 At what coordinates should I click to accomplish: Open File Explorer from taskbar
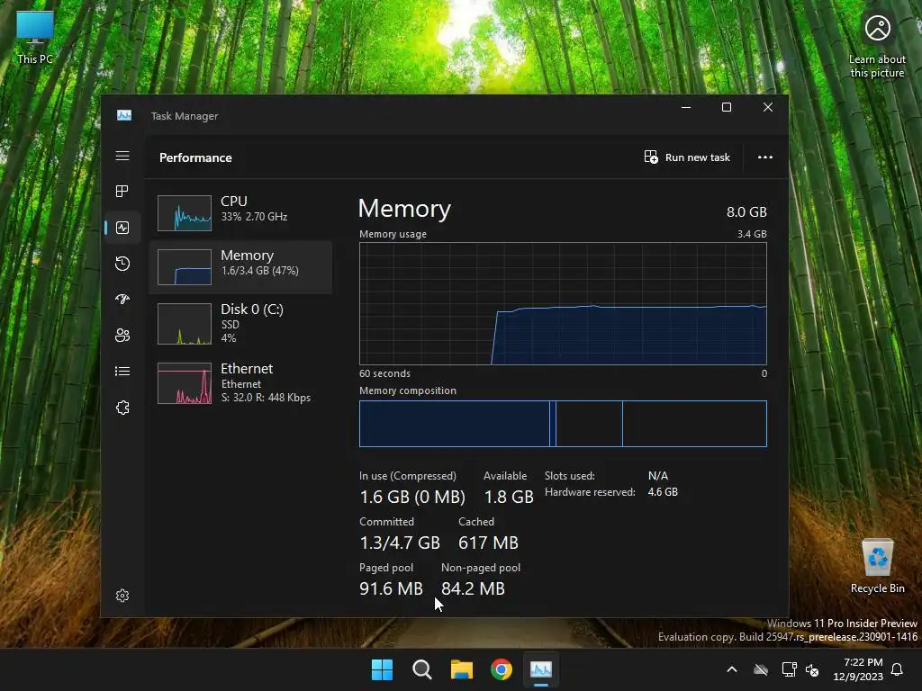click(x=462, y=669)
